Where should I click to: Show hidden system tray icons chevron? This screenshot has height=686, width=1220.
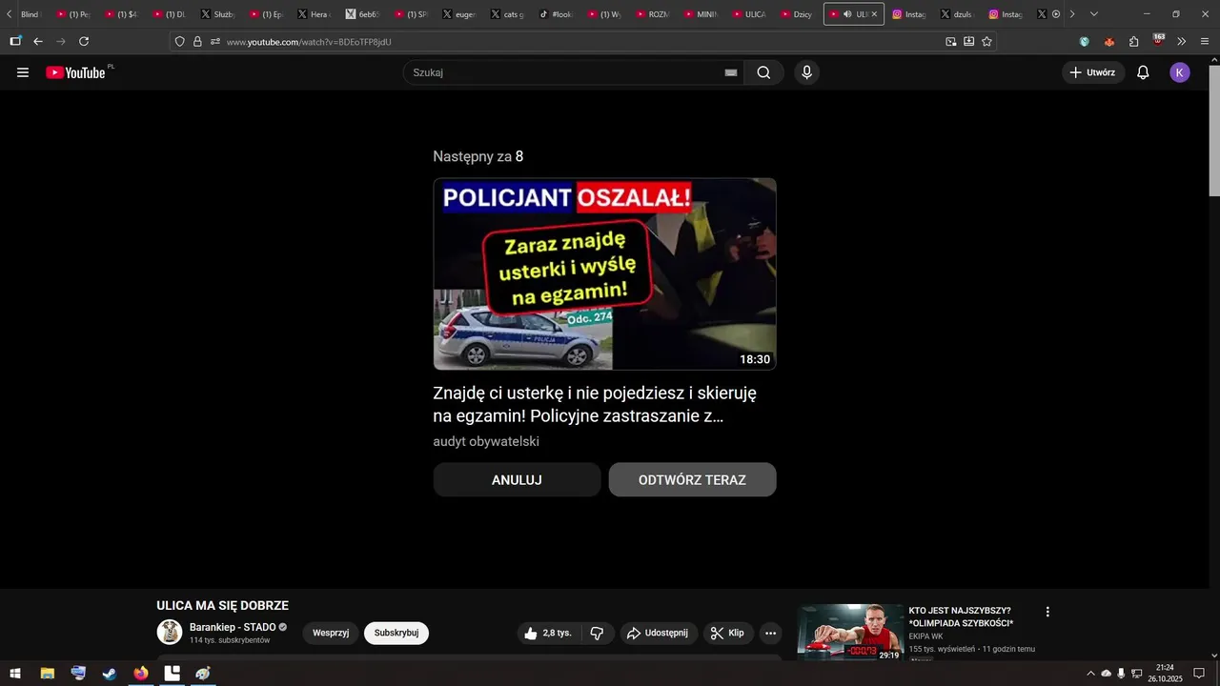[1090, 673]
